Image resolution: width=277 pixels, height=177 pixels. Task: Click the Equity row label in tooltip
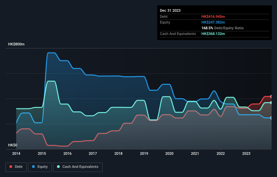pos(165,22)
